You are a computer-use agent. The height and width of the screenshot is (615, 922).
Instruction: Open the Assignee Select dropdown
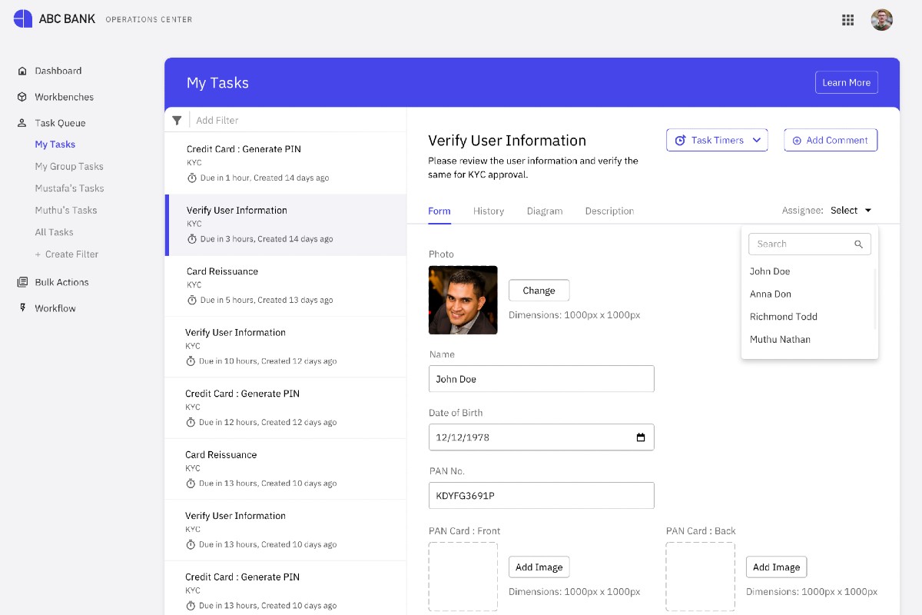[851, 211]
